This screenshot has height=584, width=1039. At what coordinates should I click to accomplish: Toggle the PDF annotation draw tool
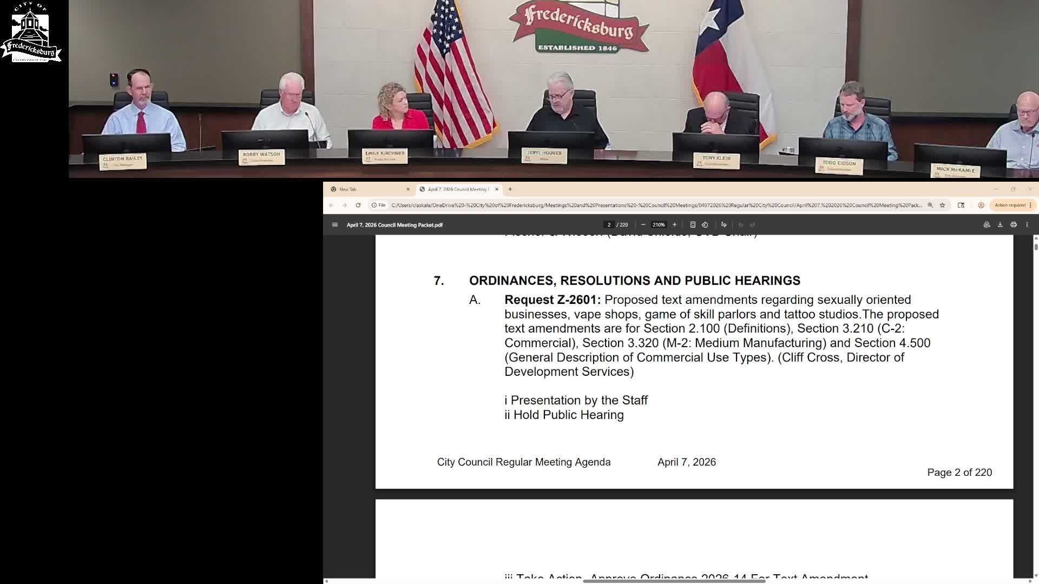tap(724, 225)
